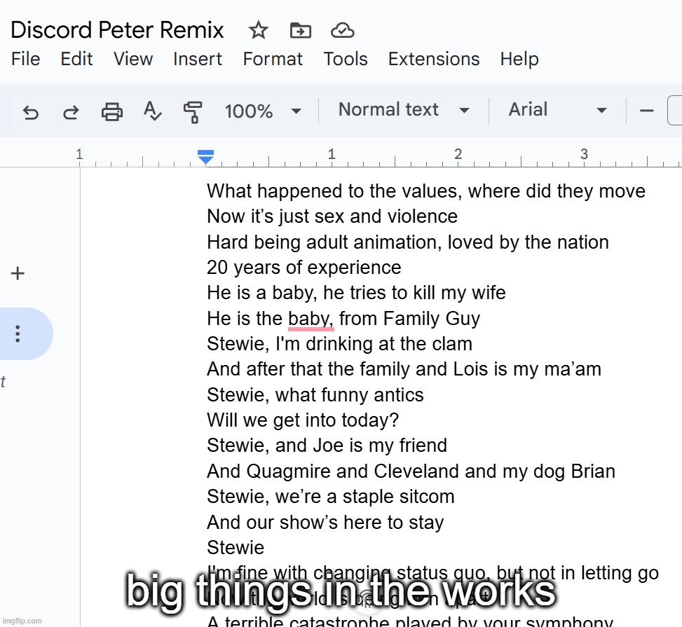This screenshot has height=627, width=682.
Task: Decrease font size with minus button
Action: (646, 111)
